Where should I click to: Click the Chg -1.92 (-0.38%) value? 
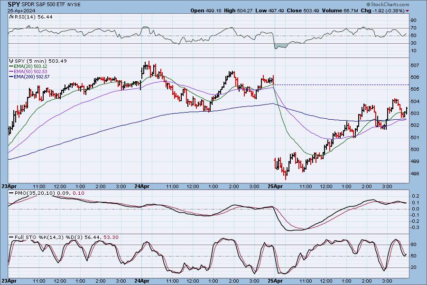tap(382, 10)
